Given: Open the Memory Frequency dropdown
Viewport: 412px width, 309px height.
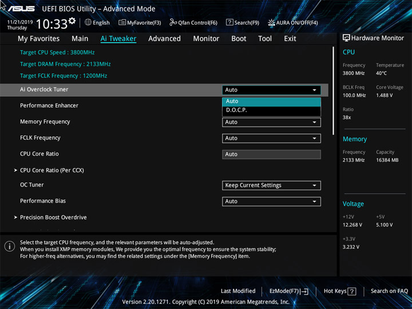Looking at the screenshot, I should tap(271, 122).
